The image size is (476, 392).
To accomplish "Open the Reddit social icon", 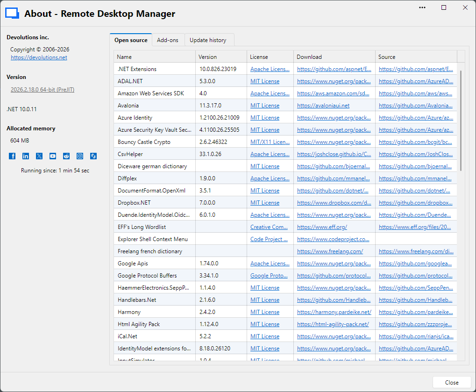I will click(66, 156).
